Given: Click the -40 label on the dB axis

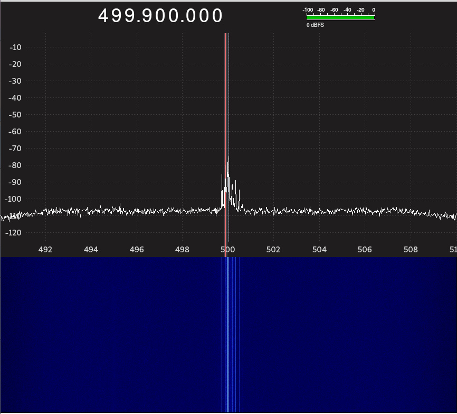Looking at the screenshot, I should point(15,98).
